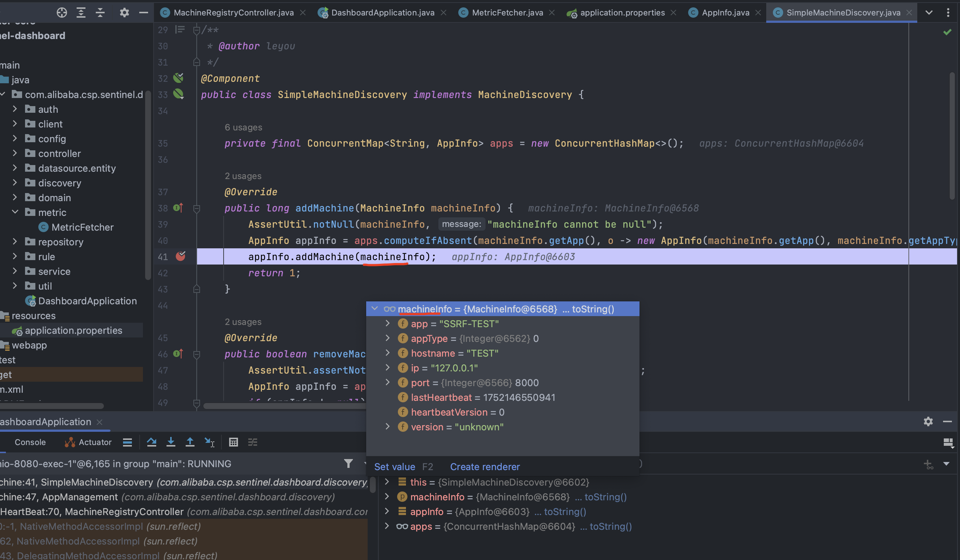Viewport: 960px width, 560px height.
Task: Click Step Into debugger icon
Action: point(171,442)
